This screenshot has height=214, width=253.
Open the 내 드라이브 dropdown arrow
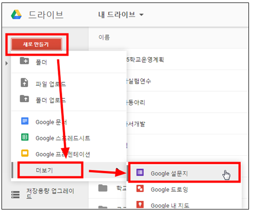(142, 15)
